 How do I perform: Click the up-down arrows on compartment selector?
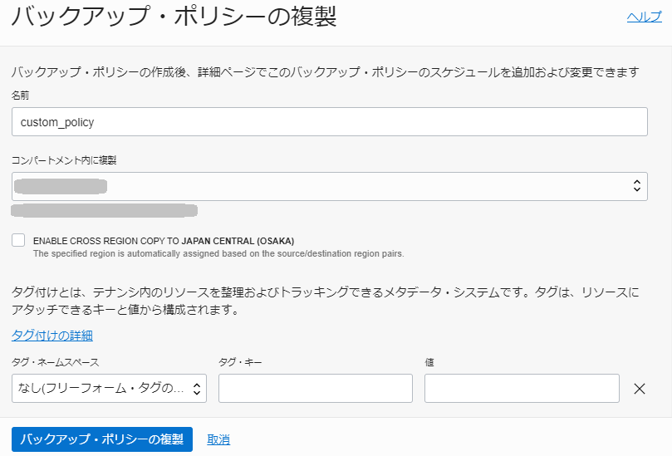636,186
